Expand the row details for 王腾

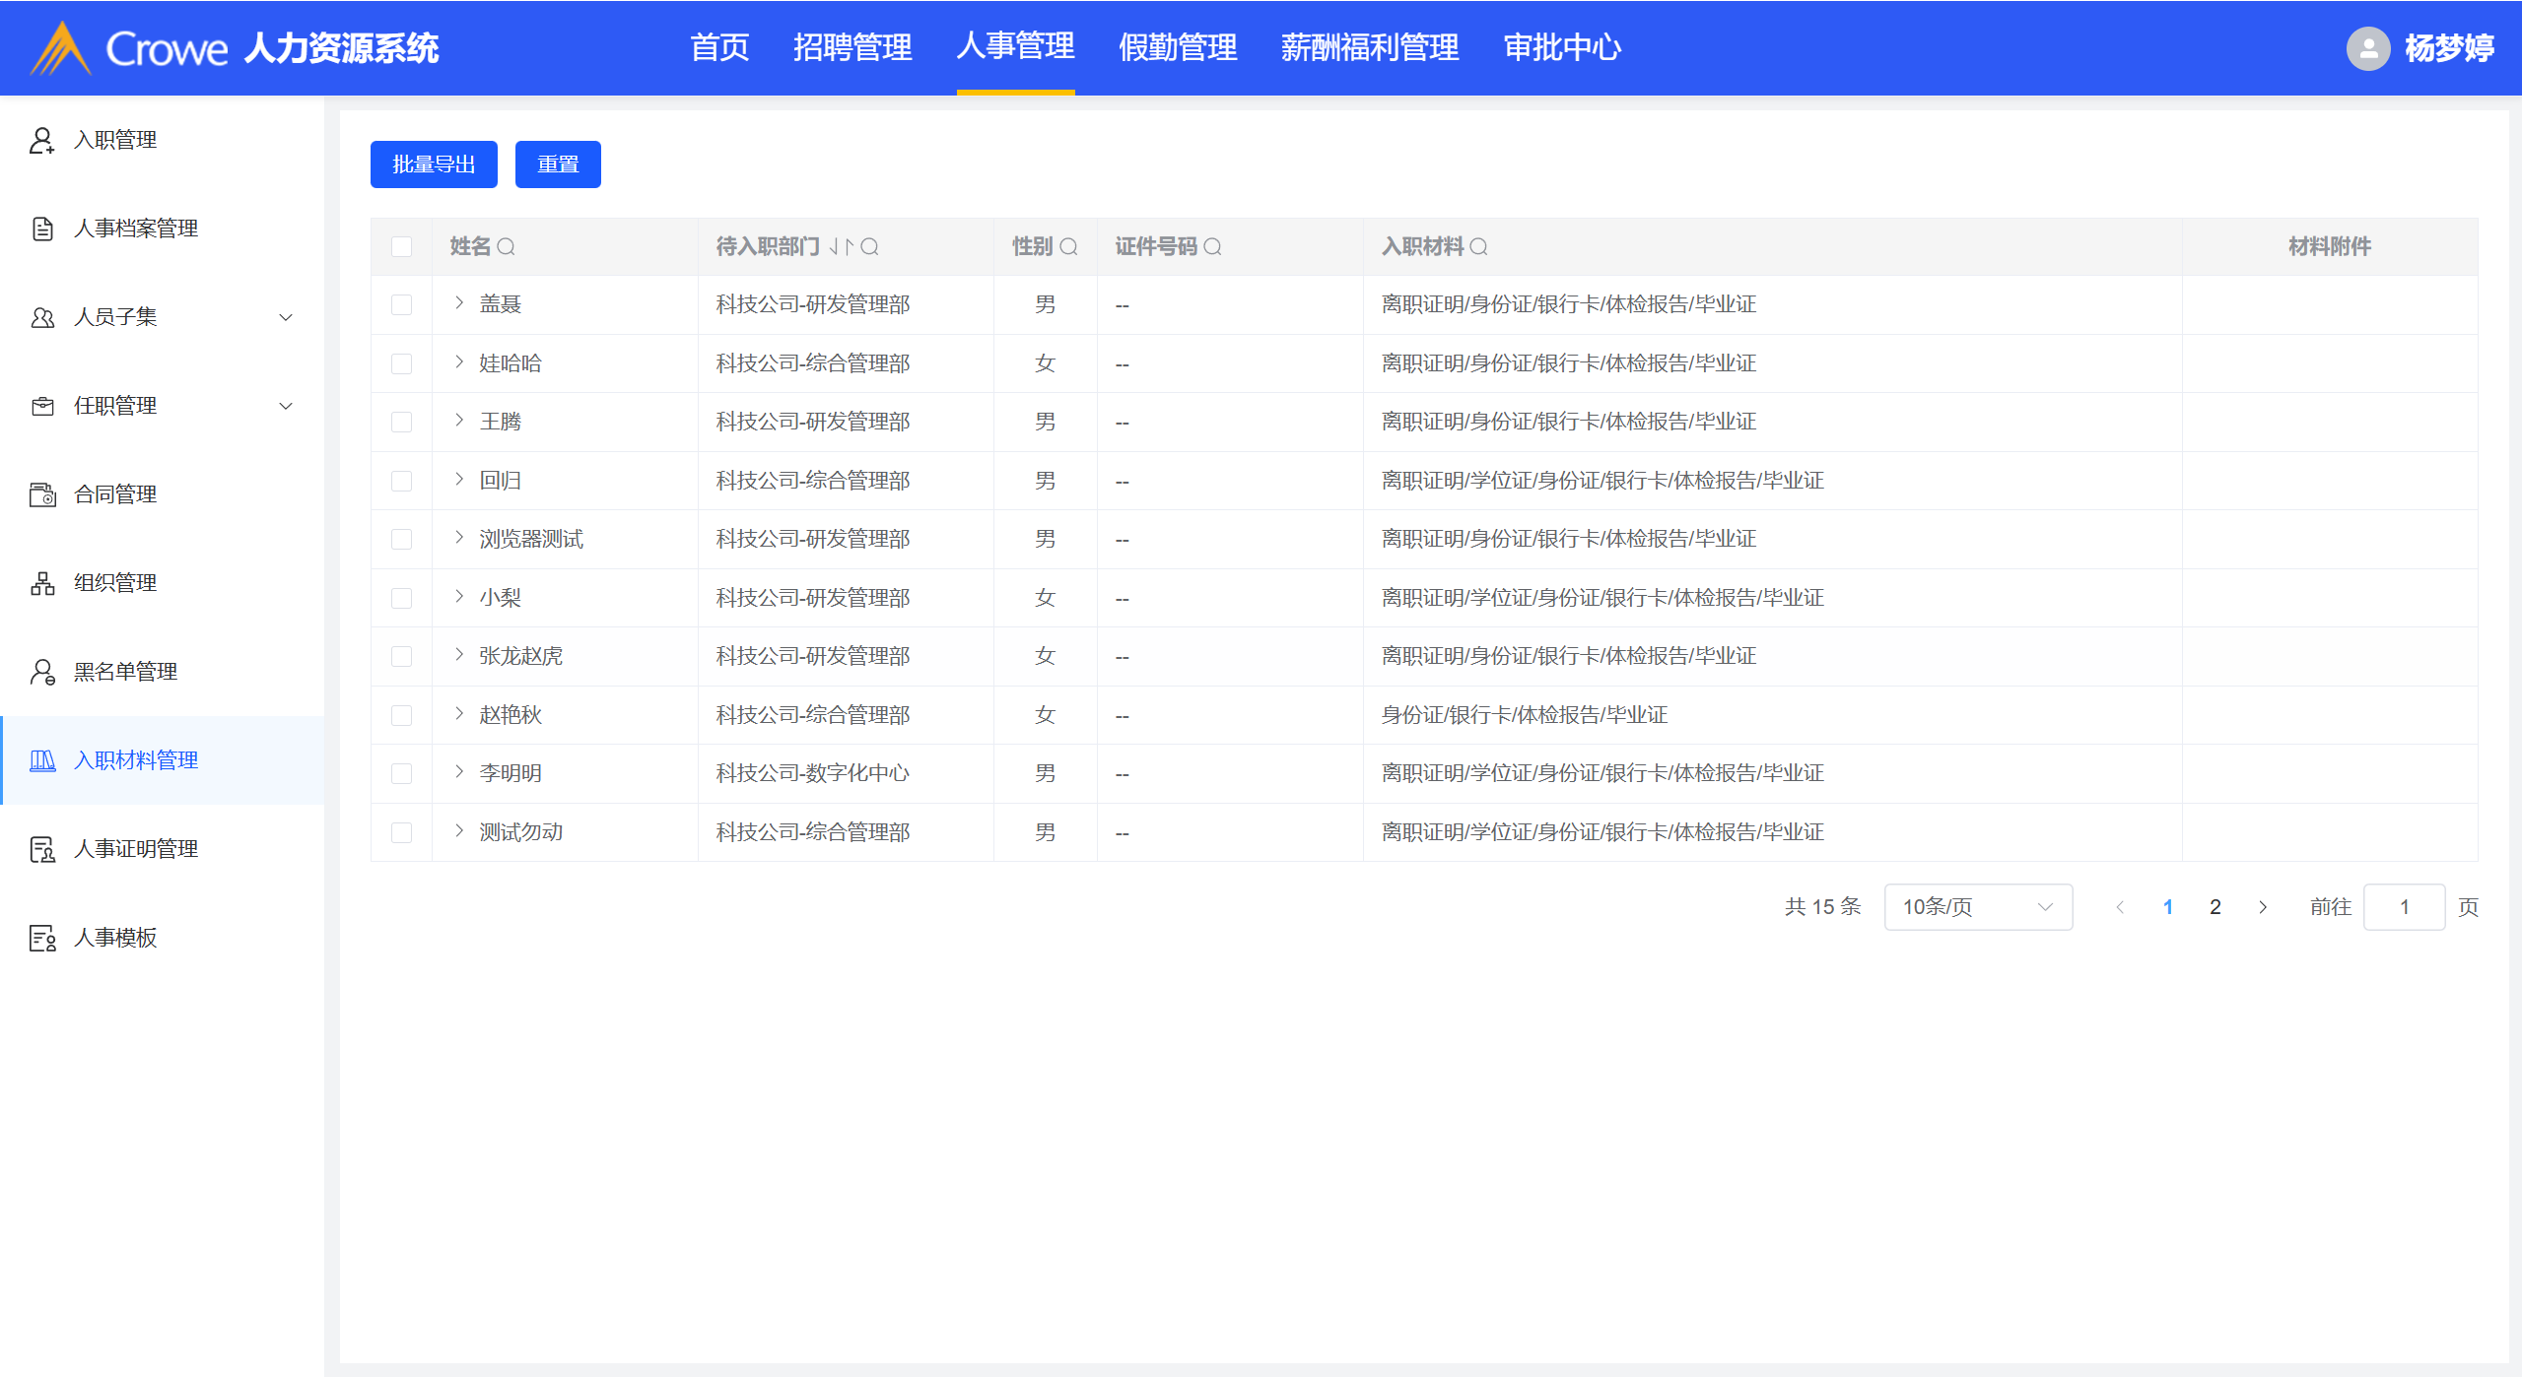(459, 421)
